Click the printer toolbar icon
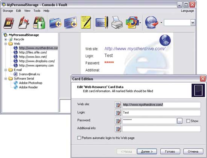The width and height of the screenshot is (207, 158). 117,22
